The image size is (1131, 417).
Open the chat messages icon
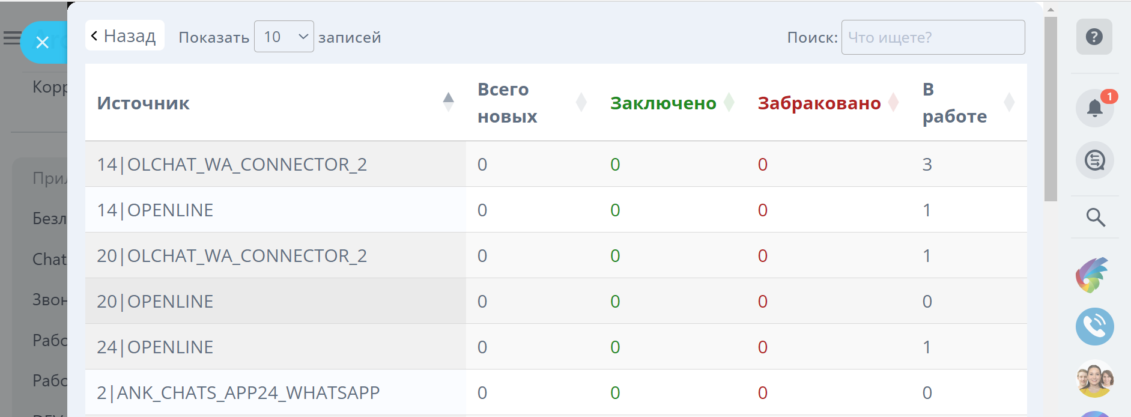click(x=1094, y=160)
